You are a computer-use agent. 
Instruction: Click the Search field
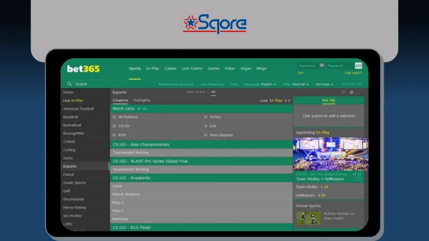[81, 84]
